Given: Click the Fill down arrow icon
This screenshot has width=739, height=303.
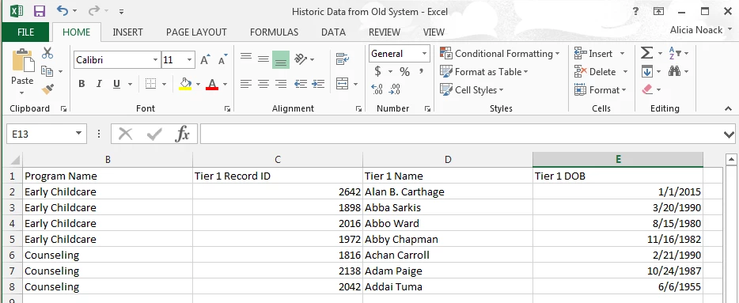Looking at the screenshot, I should [647, 72].
